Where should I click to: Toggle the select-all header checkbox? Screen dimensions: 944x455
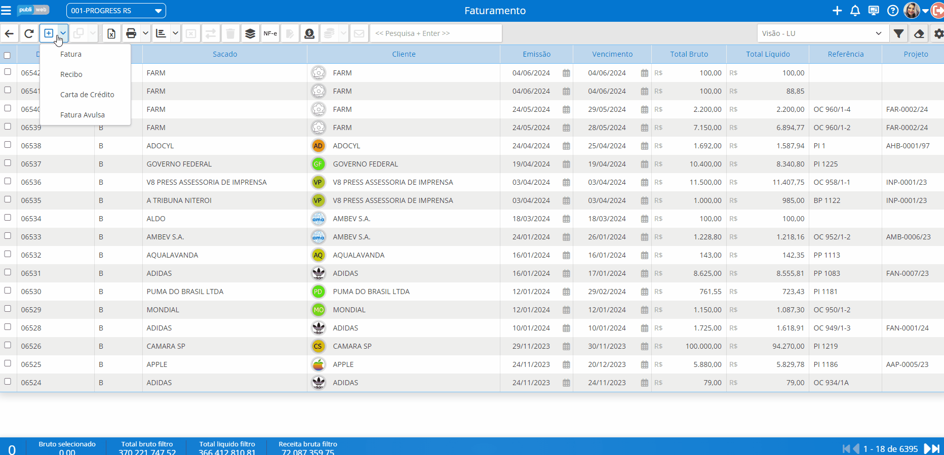pos(7,55)
